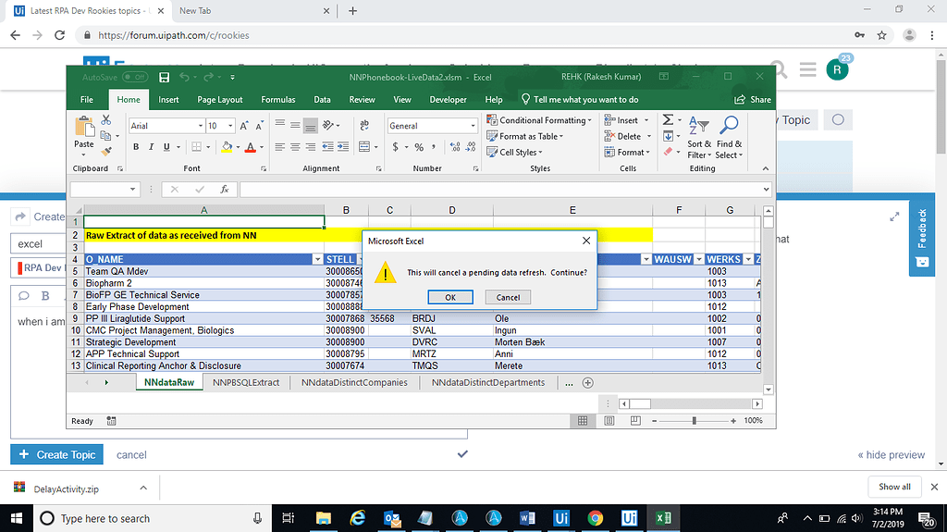This screenshot has width=947, height=532.
Task: Open the General number format dropdown
Action: (473, 126)
